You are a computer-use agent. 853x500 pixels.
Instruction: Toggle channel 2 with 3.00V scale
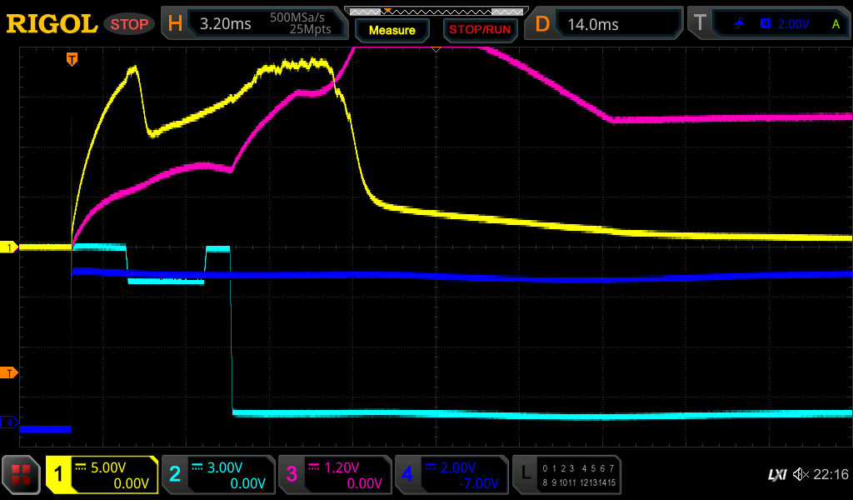coord(217,475)
